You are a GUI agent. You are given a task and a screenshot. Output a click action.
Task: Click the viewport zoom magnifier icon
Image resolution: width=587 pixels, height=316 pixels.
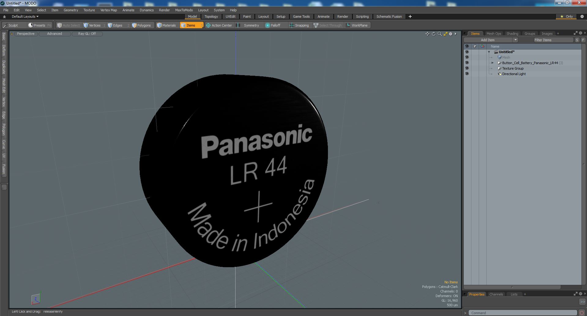(x=440, y=34)
